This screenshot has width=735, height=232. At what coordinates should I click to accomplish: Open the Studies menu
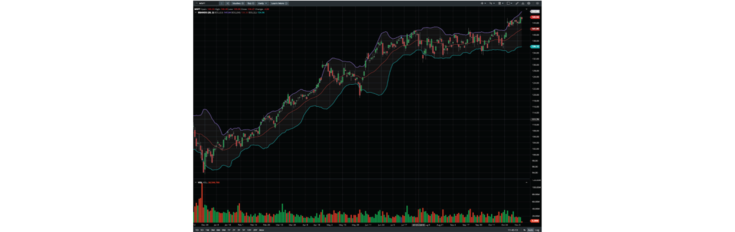click(237, 3)
